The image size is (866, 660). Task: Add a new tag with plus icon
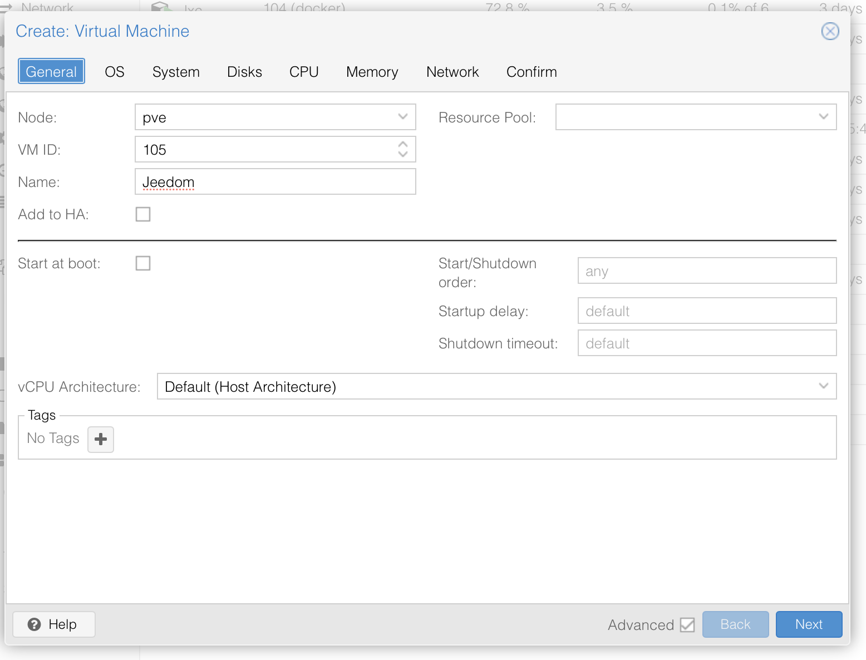click(101, 440)
